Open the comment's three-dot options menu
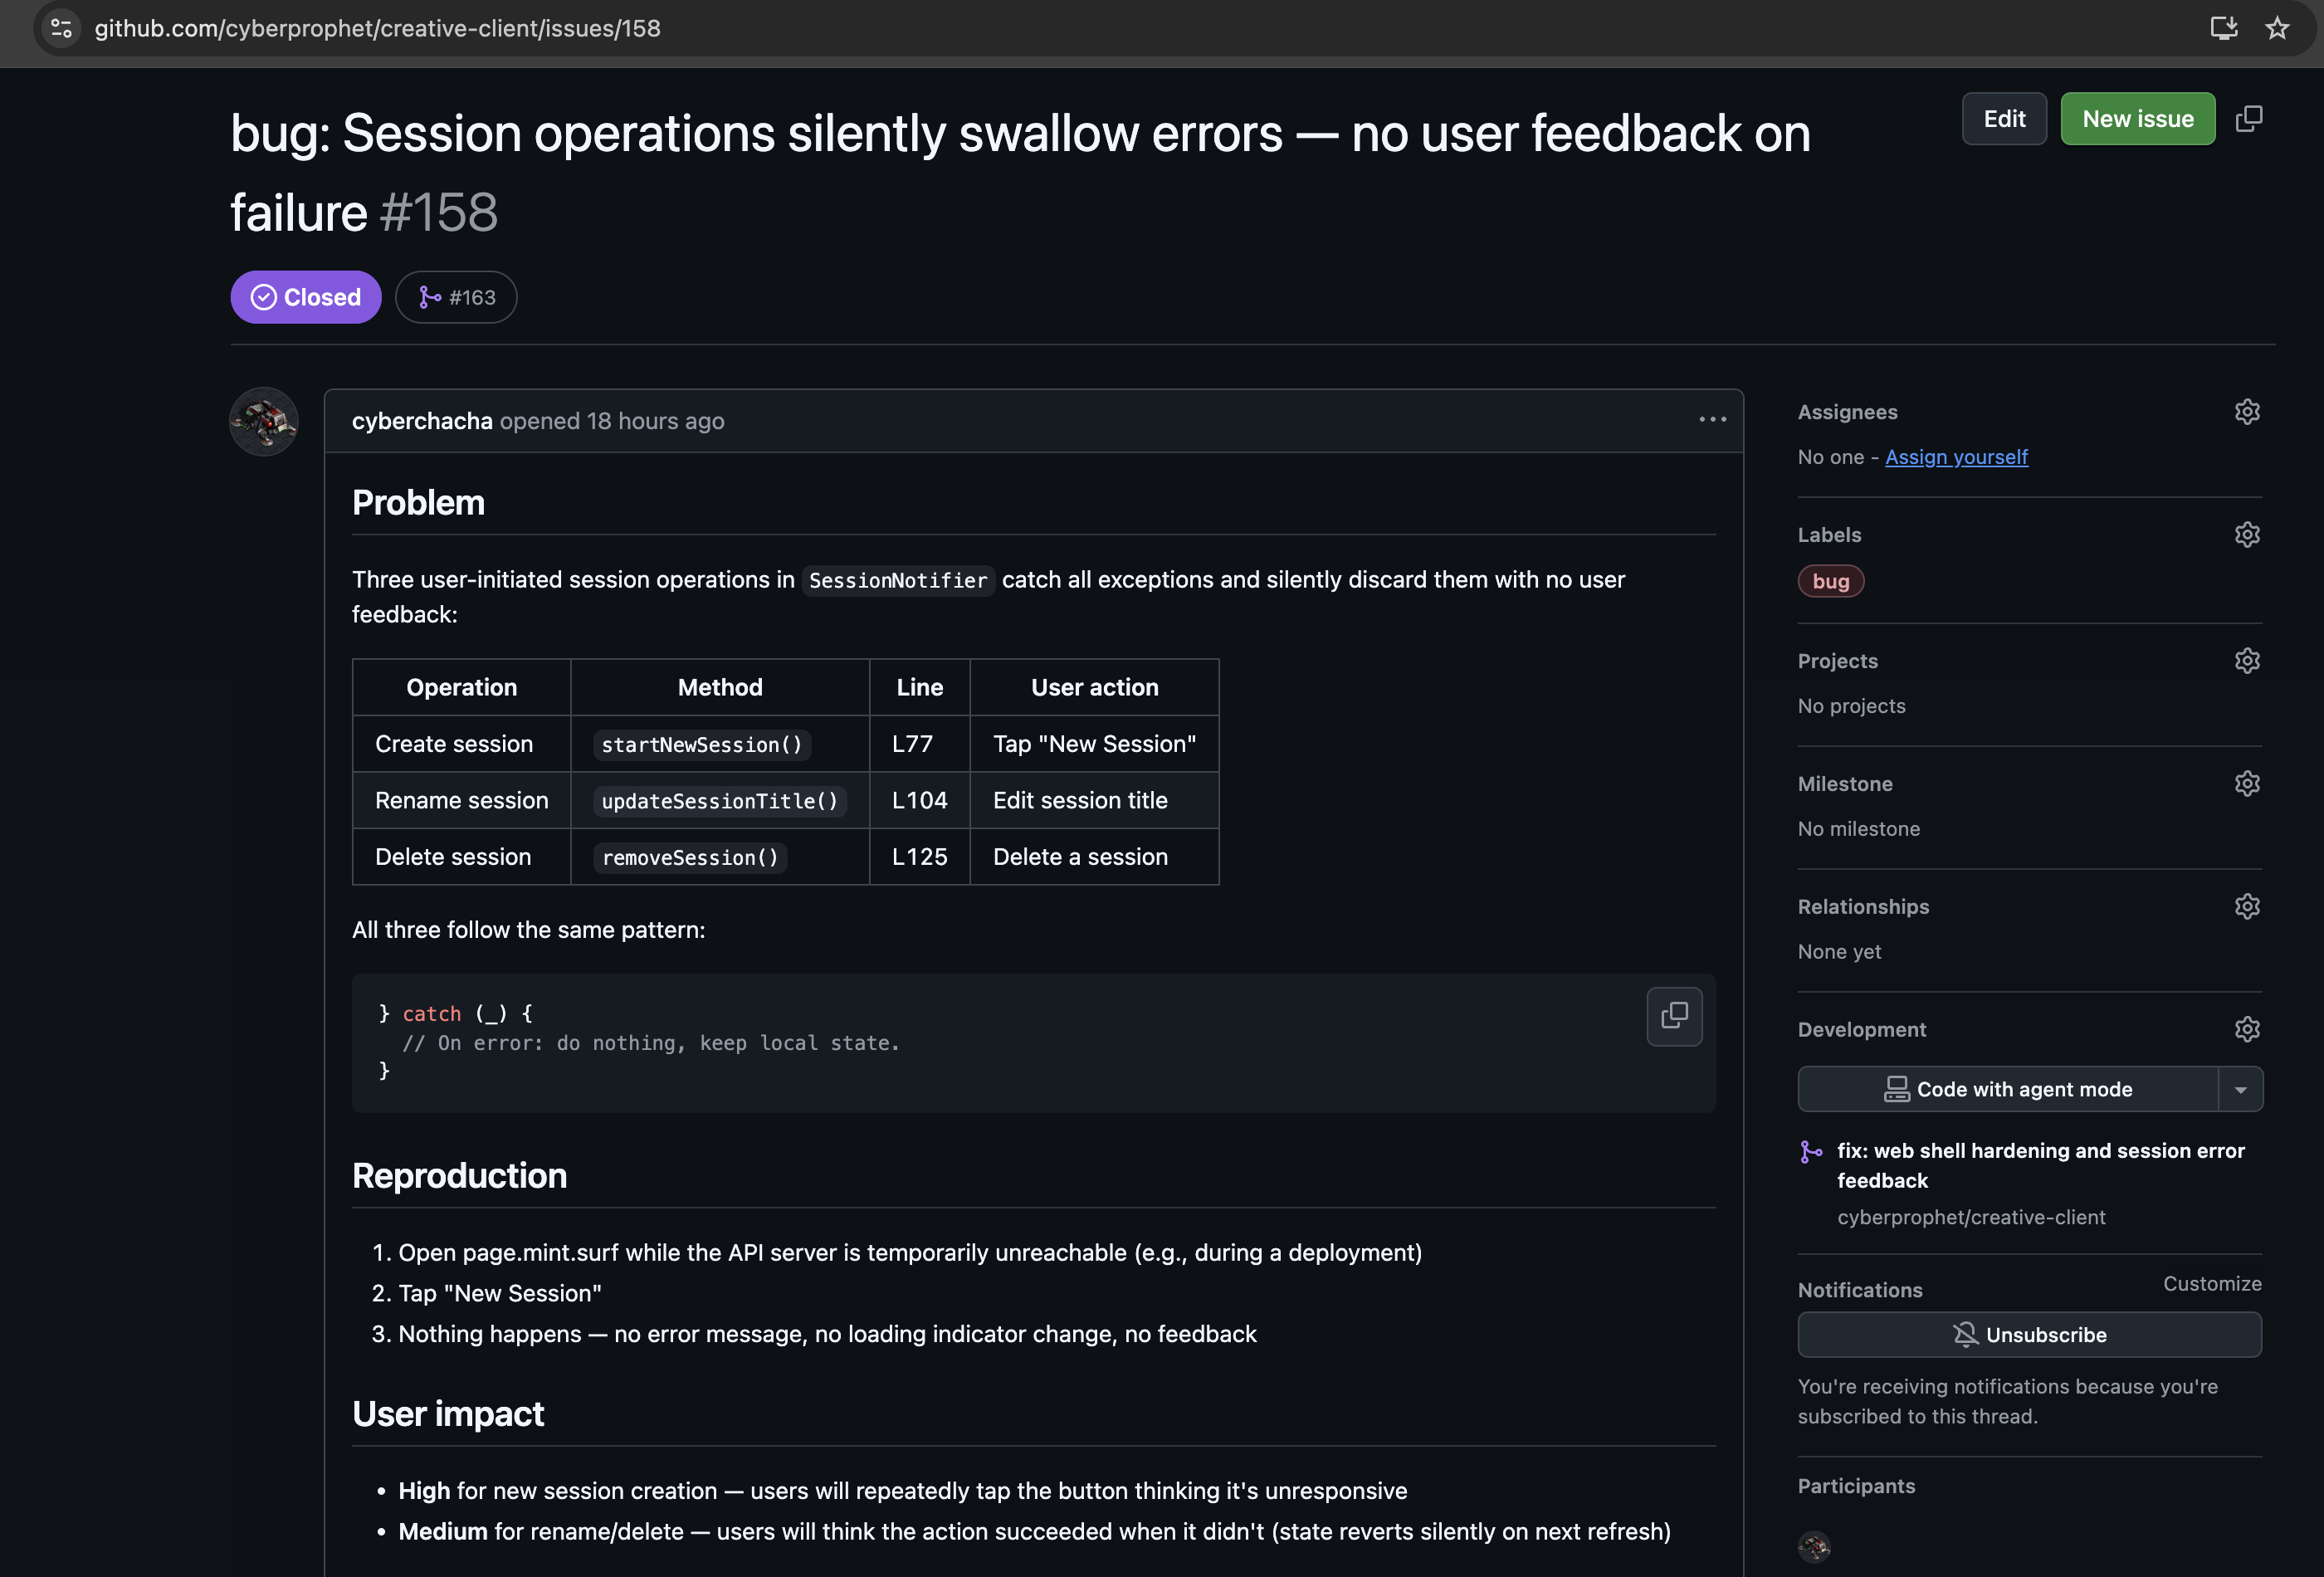Screen dimensions: 2324x1577 pyautogui.click(x=1712, y=420)
